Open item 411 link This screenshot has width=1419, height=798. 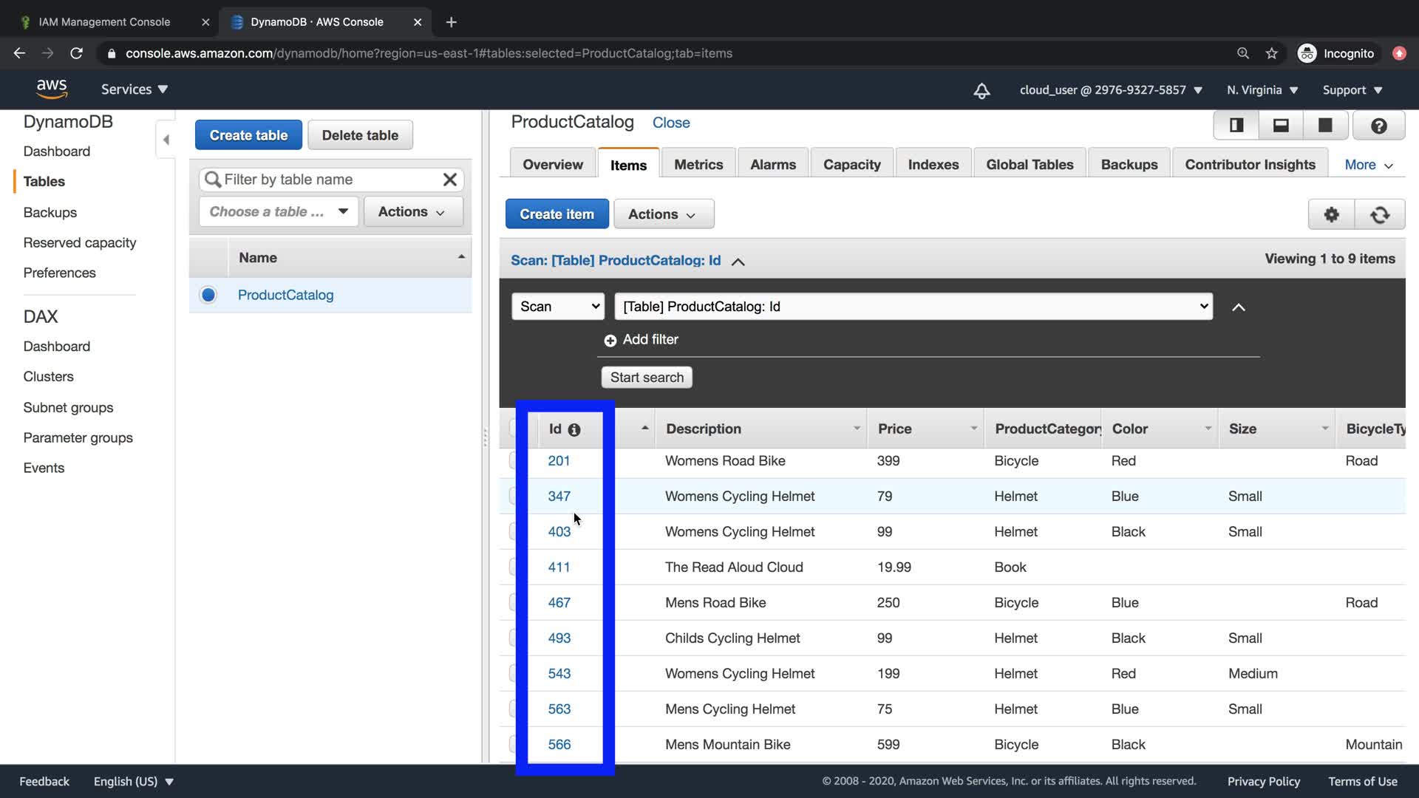tap(559, 567)
